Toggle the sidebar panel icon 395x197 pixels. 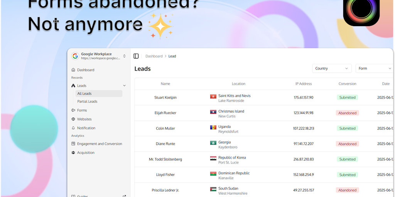(x=136, y=56)
